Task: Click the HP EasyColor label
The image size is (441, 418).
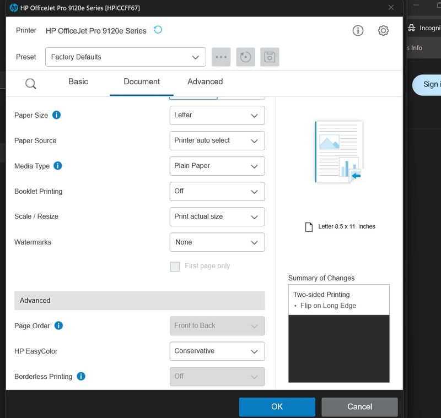Action: 36,351
